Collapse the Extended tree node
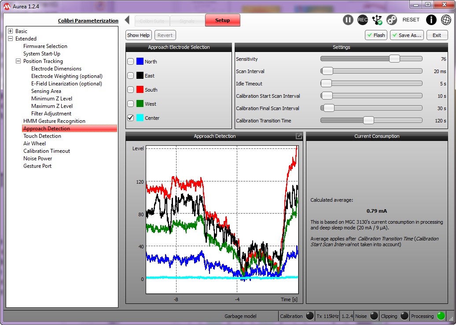Screen dimensions: 456x325 (x=11, y=39)
